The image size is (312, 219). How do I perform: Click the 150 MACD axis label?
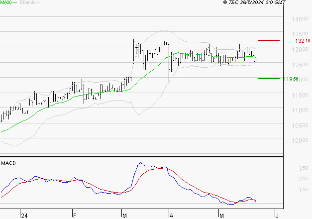304,190
